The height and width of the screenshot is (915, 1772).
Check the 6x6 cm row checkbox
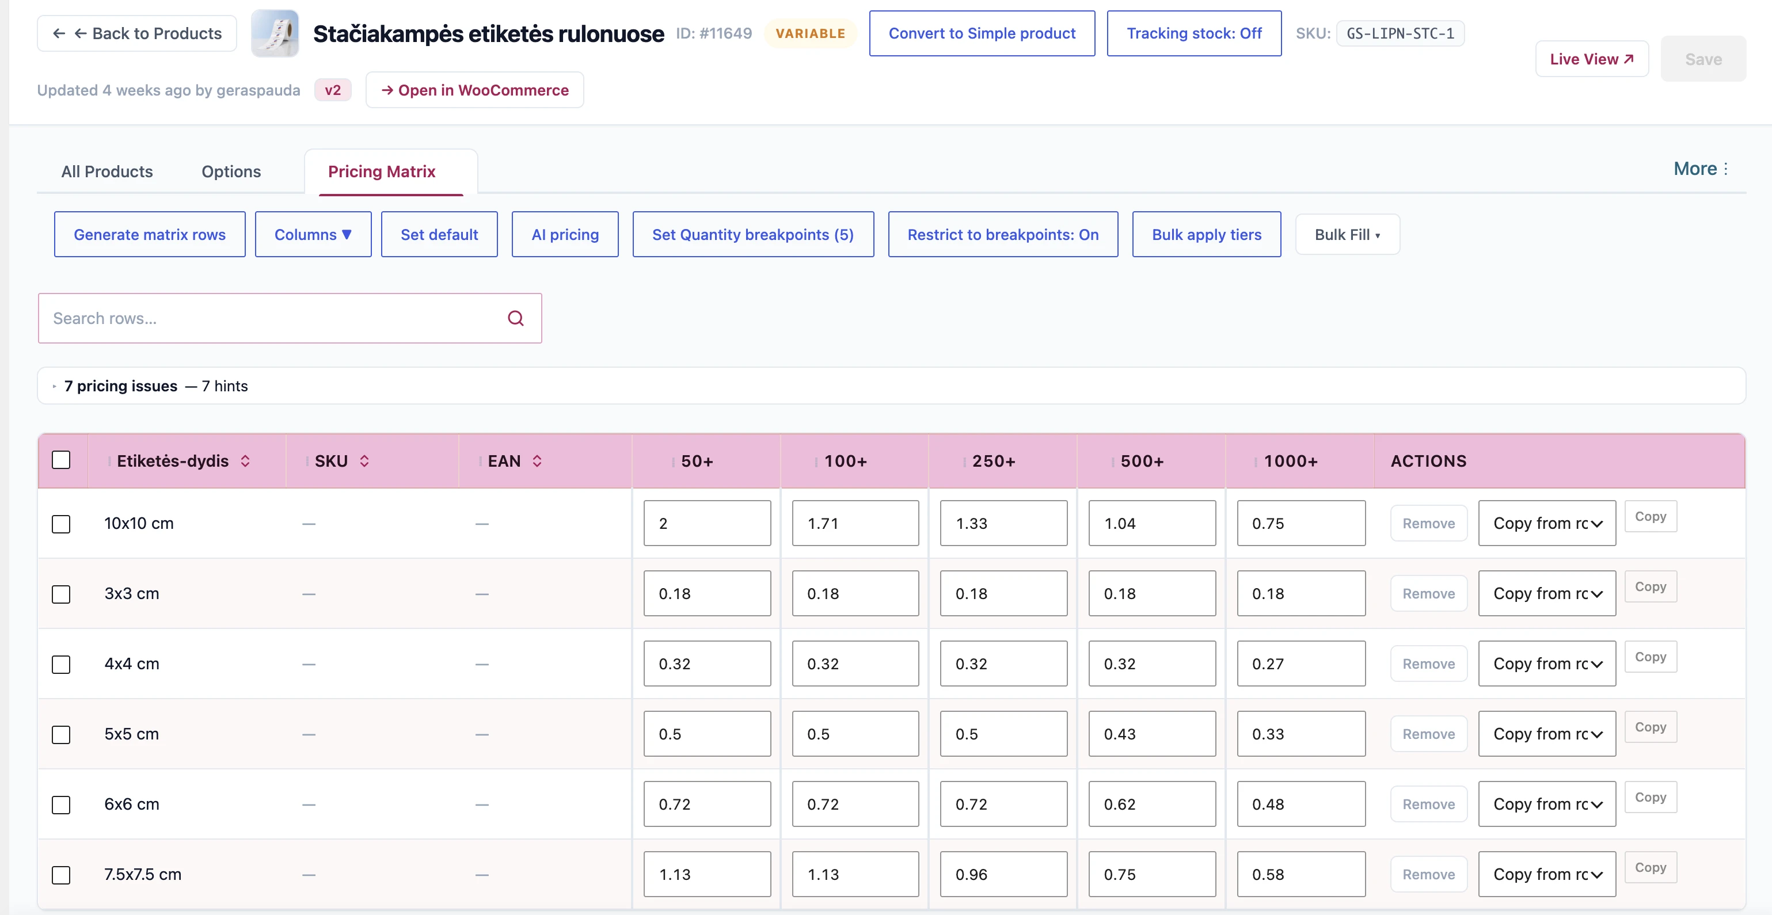61,805
